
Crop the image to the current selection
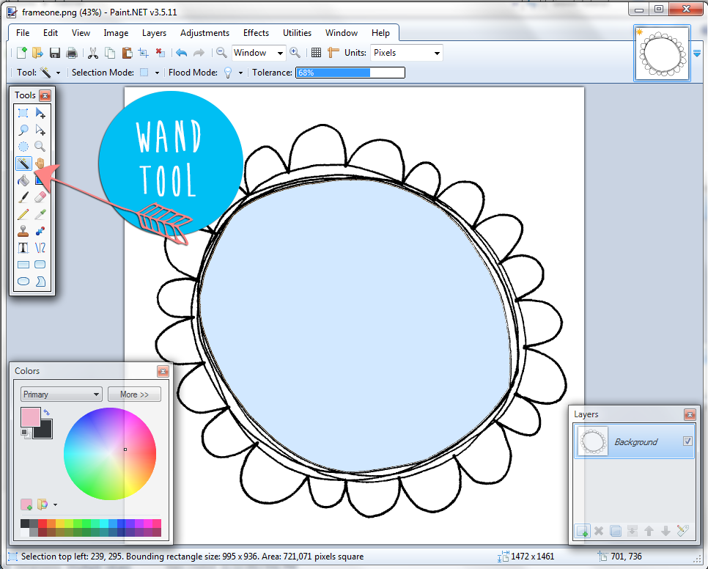pos(144,53)
